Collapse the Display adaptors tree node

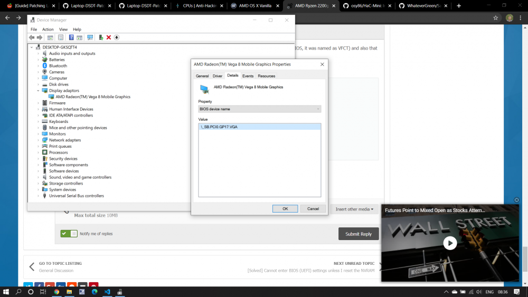pos(38,91)
